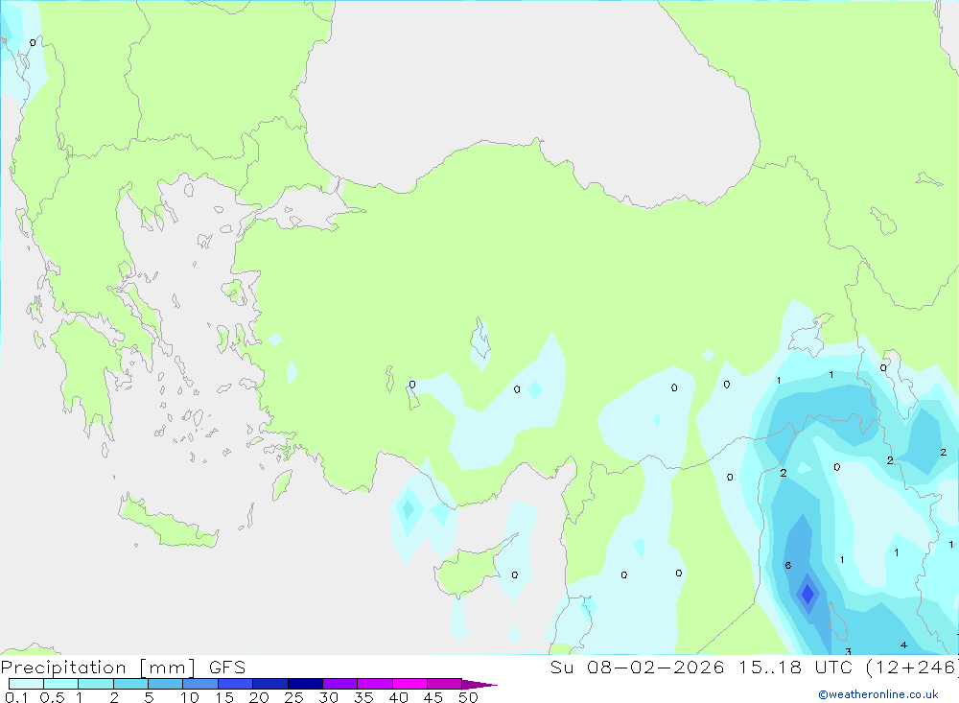Screen dimensions: 959x703
Task: Pick the 10–15 mm legend swatch
Action: click(x=200, y=684)
